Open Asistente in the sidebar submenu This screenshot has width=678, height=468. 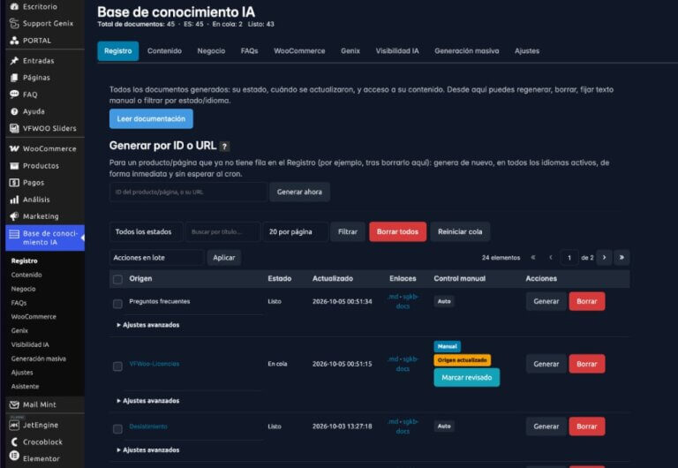coord(25,386)
